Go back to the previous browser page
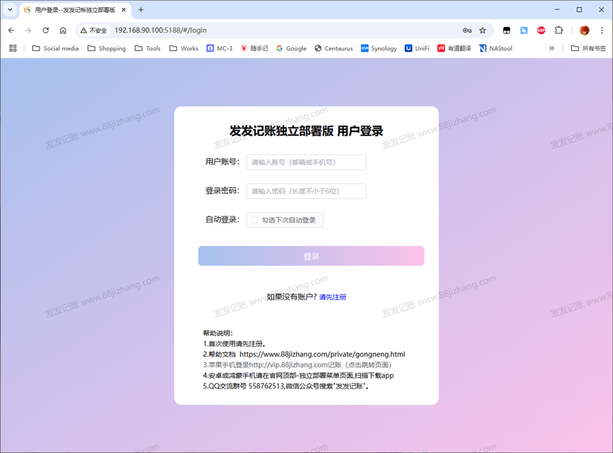Image resolution: width=613 pixels, height=453 pixels. 11,30
